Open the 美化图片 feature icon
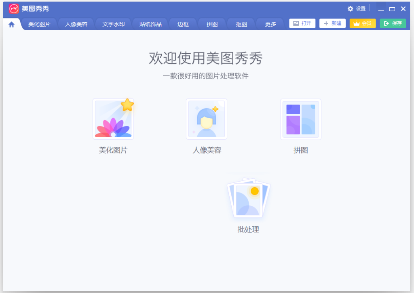Image resolution: width=414 pixels, height=293 pixels. [x=113, y=119]
